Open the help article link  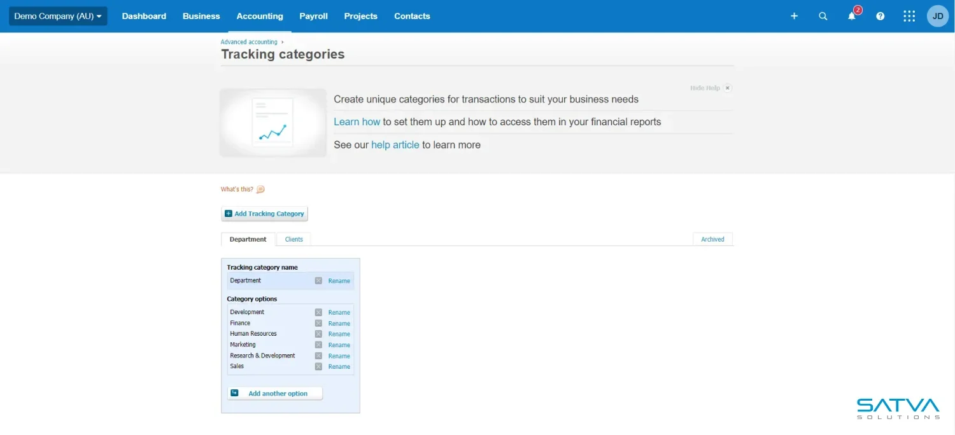point(395,144)
